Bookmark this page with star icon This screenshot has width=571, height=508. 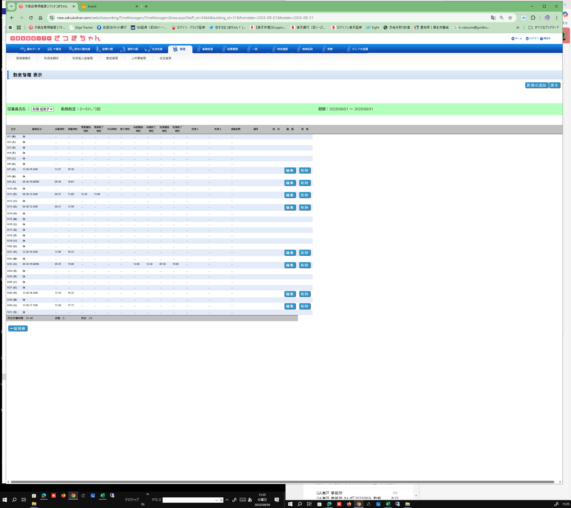click(x=510, y=18)
